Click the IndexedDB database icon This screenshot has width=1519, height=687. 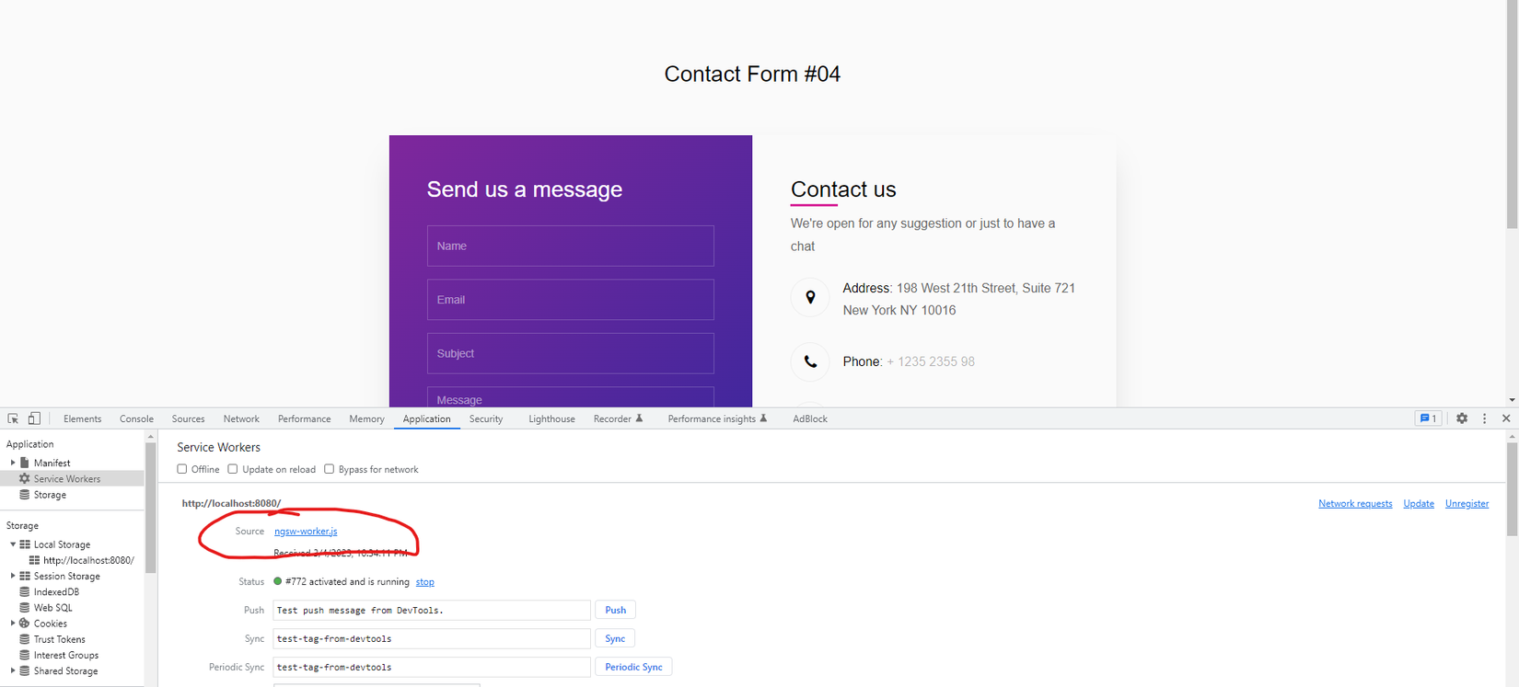[25, 591]
